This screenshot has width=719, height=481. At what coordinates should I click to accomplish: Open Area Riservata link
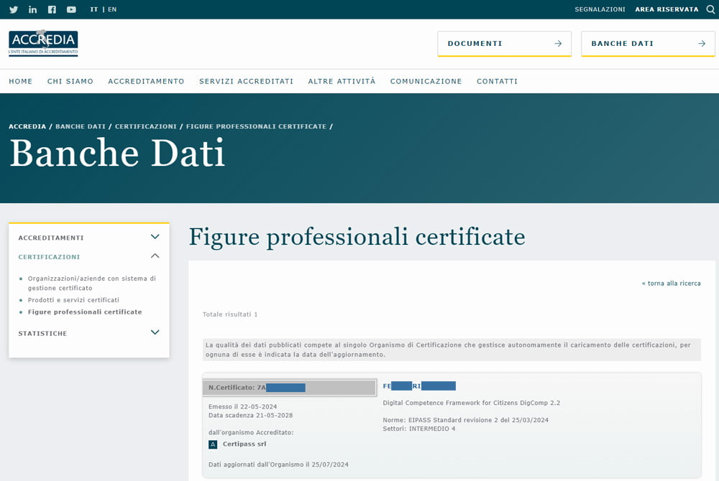(x=667, y=9)
